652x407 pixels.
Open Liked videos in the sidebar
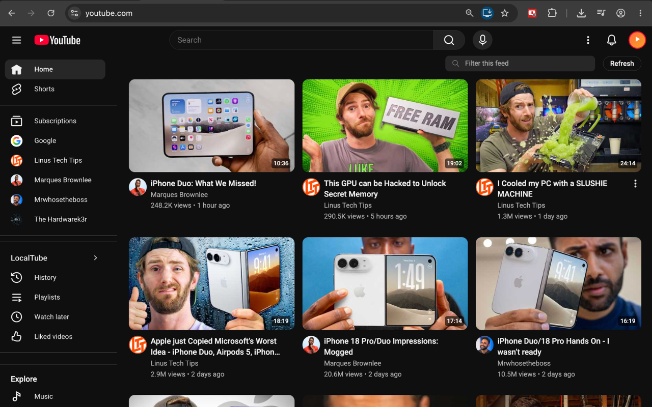(55, 337)
